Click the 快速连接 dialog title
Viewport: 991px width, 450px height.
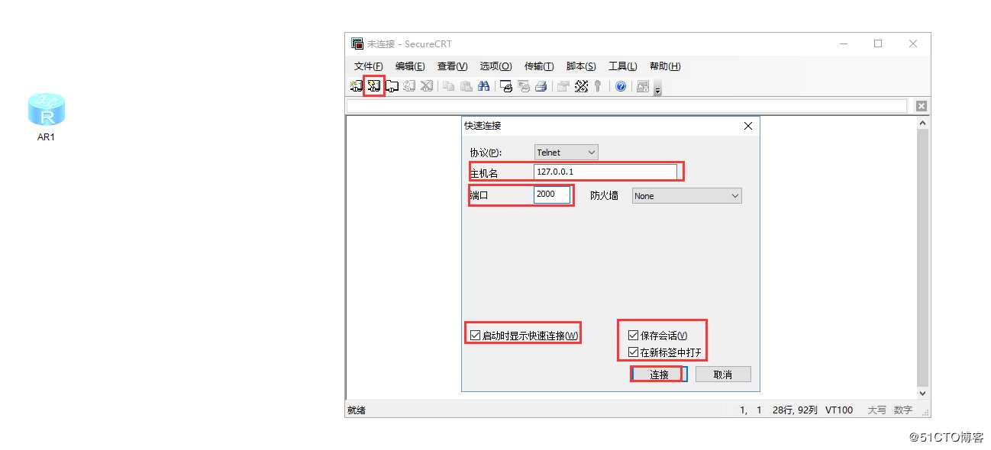[x=483, y=126]
